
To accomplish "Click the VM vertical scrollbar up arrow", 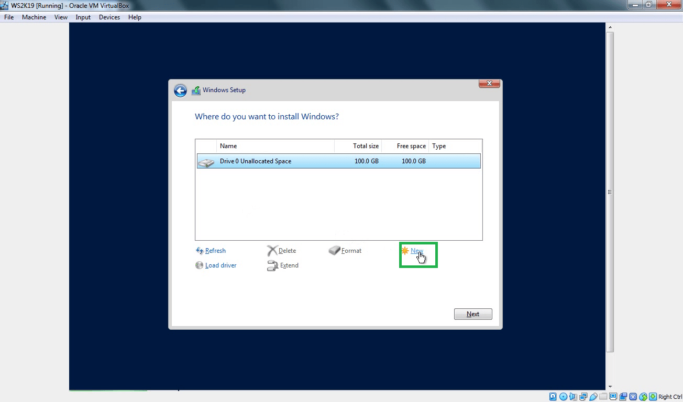I will [x=610, y=27].
